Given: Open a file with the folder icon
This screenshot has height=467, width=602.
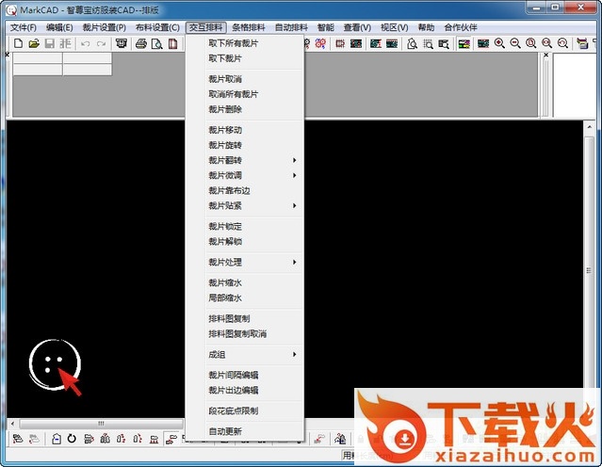Looking at the screenshot, I should (x=34, y=43).
